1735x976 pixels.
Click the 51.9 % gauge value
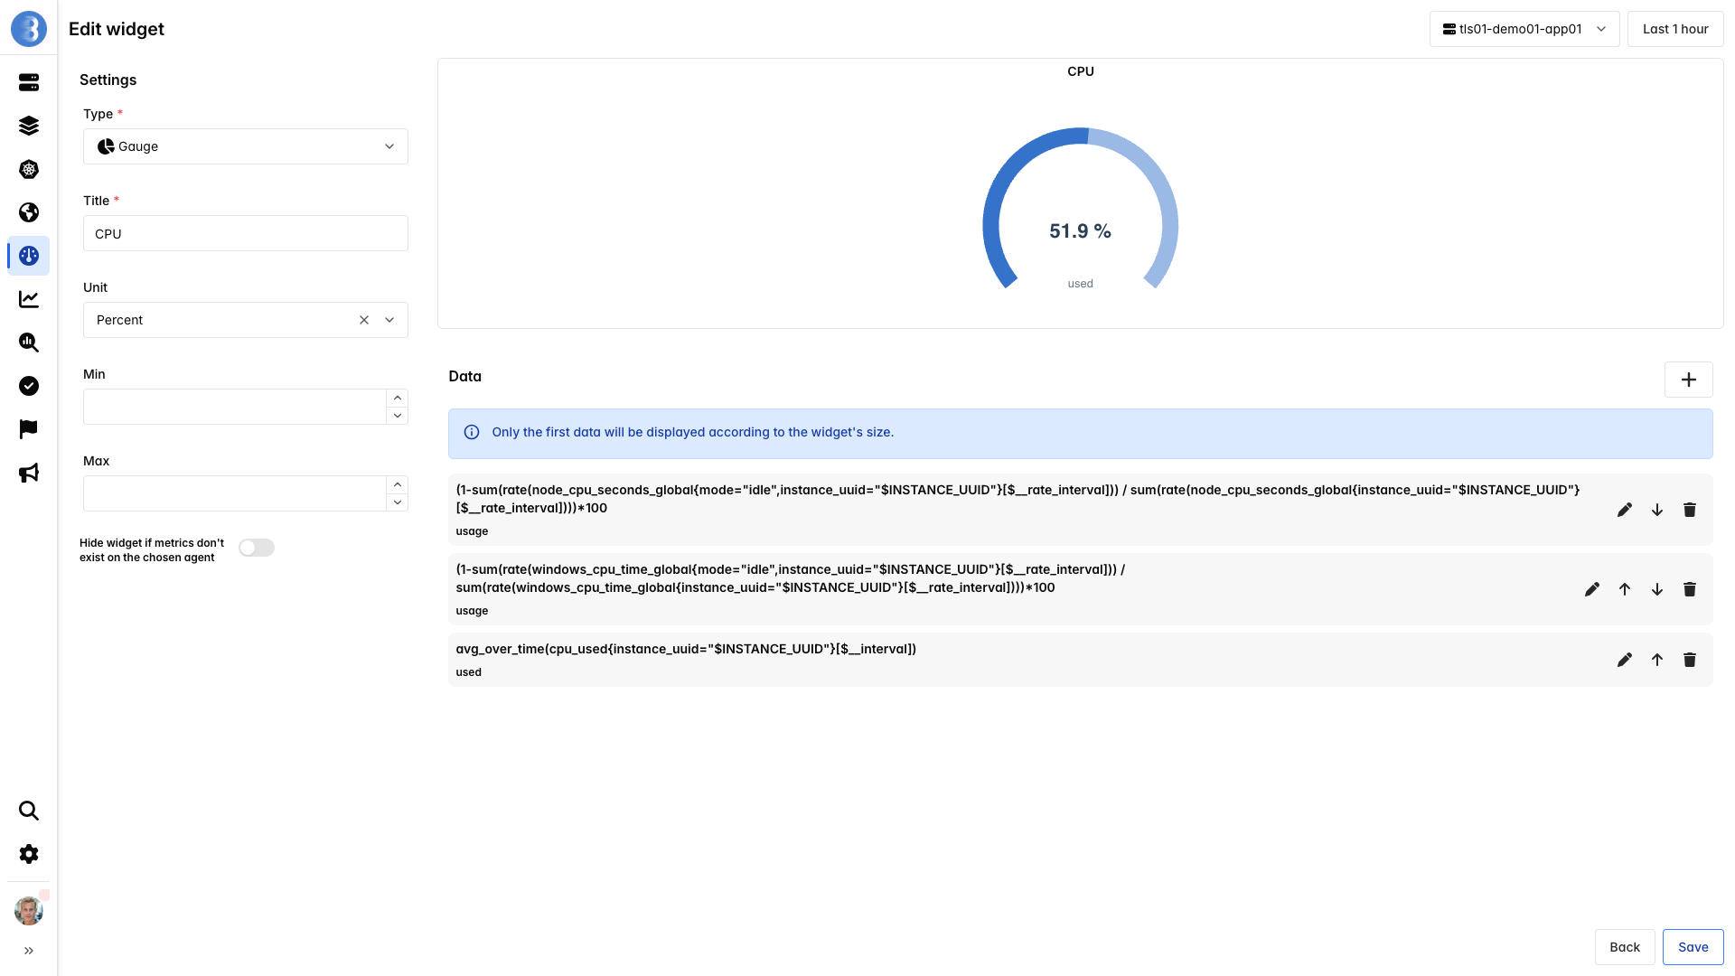tap(1081, 231)
